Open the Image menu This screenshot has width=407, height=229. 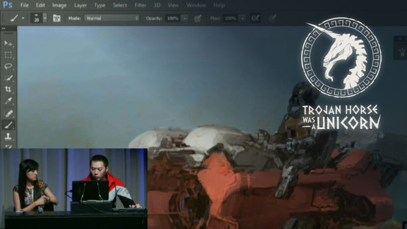[59, 5]
